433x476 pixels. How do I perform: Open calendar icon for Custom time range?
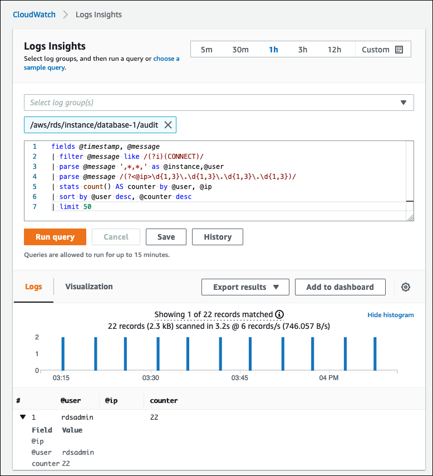(398, 50)
